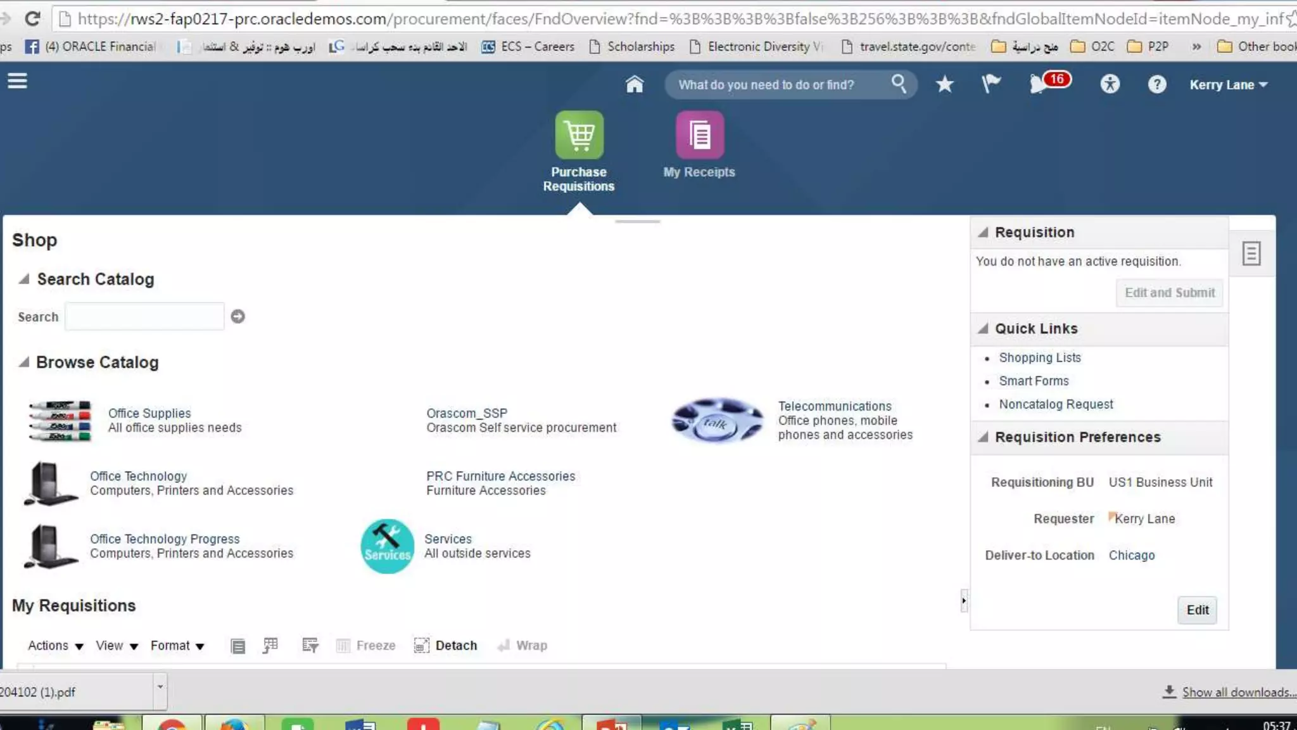The height and width of the screenshot is (730, 1297).
Task: Reload the browser page
Action: pyautogui.click(x=32, y=18)
